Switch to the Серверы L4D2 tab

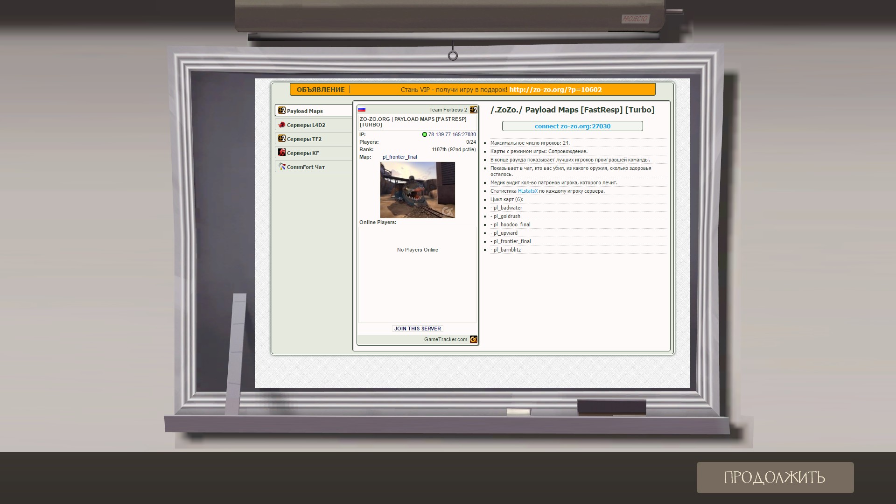306,125
